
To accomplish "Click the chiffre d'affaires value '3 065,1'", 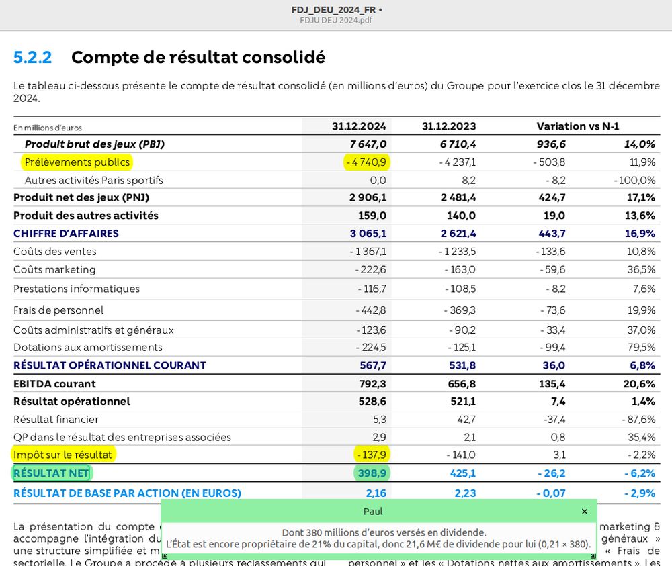I will pos(368,234).
